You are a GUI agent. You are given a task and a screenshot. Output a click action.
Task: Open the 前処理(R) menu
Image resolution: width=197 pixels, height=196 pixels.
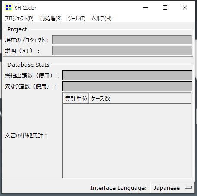[51, 19]
